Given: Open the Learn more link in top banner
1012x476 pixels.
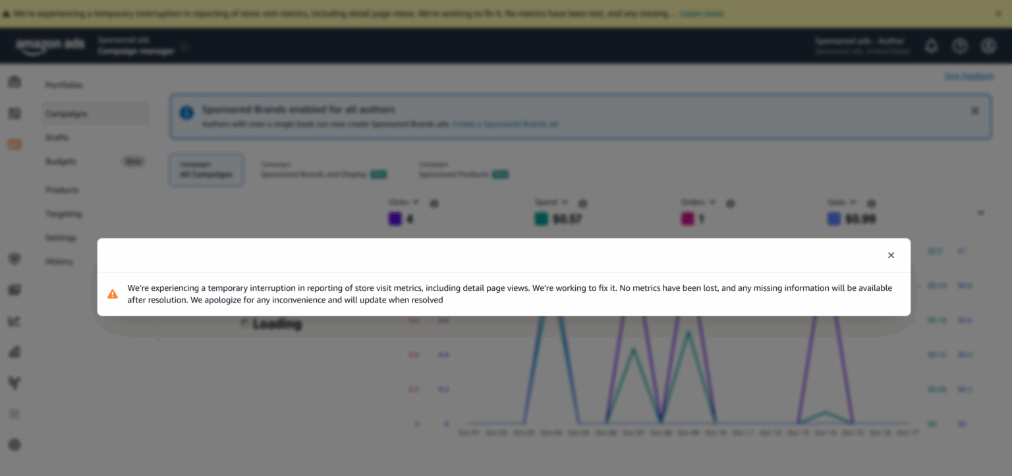Looking at the screenshot, I should click(x=701, y=13).
